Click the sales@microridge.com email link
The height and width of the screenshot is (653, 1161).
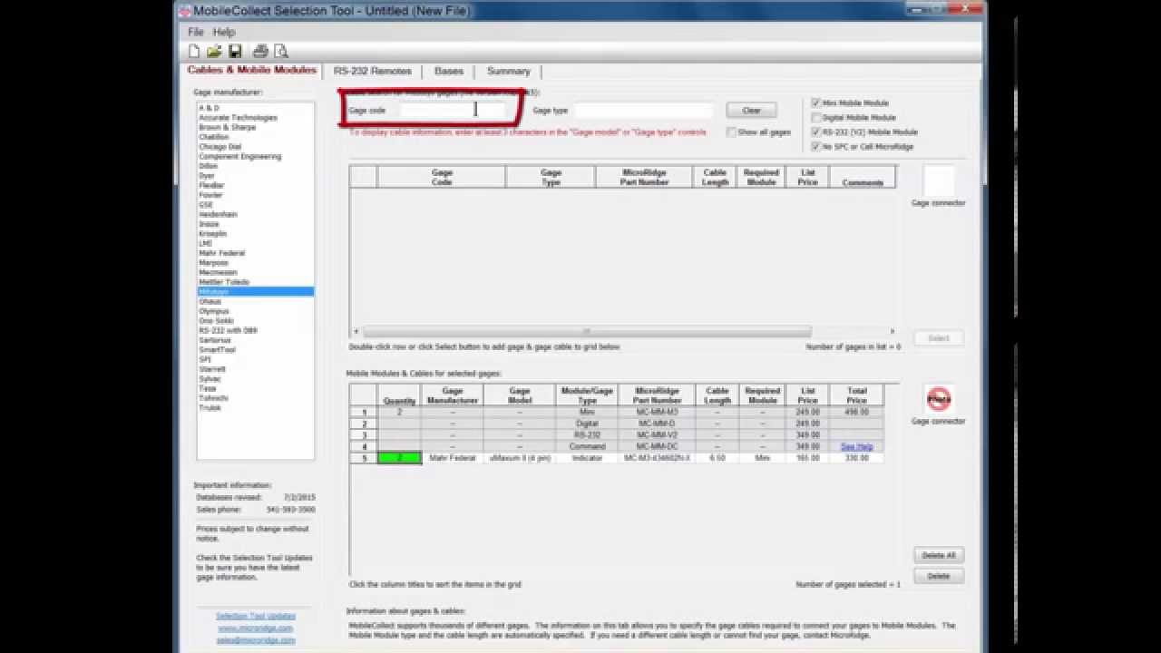[255, 640]
